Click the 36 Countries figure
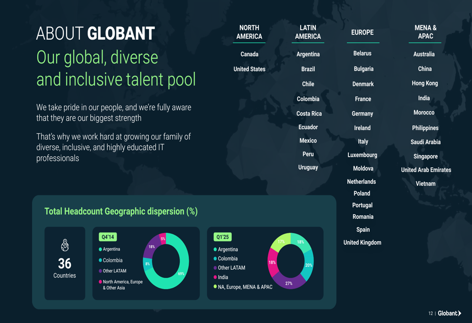Screen dimensions: 472x323 (x=65, y=267)
